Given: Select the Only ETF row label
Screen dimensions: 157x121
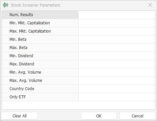Looking at the screenshot, I should coord(18,97).
